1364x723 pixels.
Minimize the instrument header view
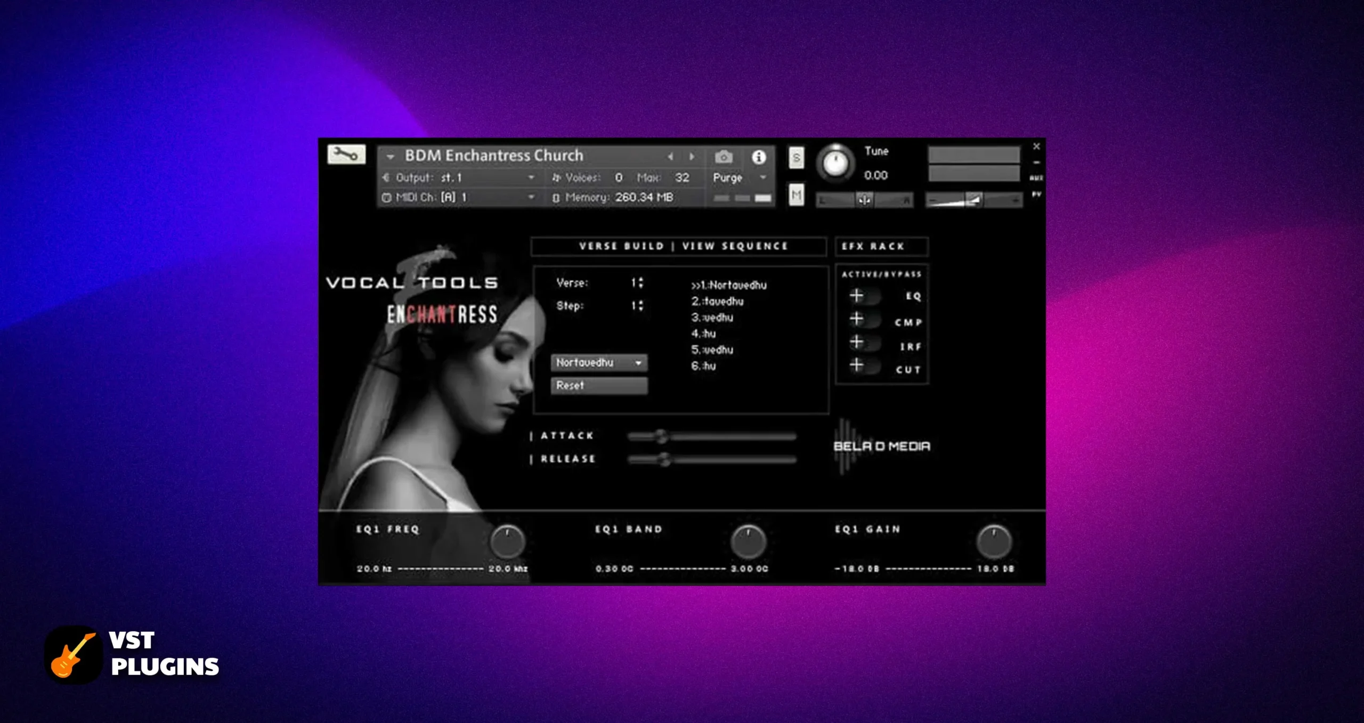coord(1036,162)
